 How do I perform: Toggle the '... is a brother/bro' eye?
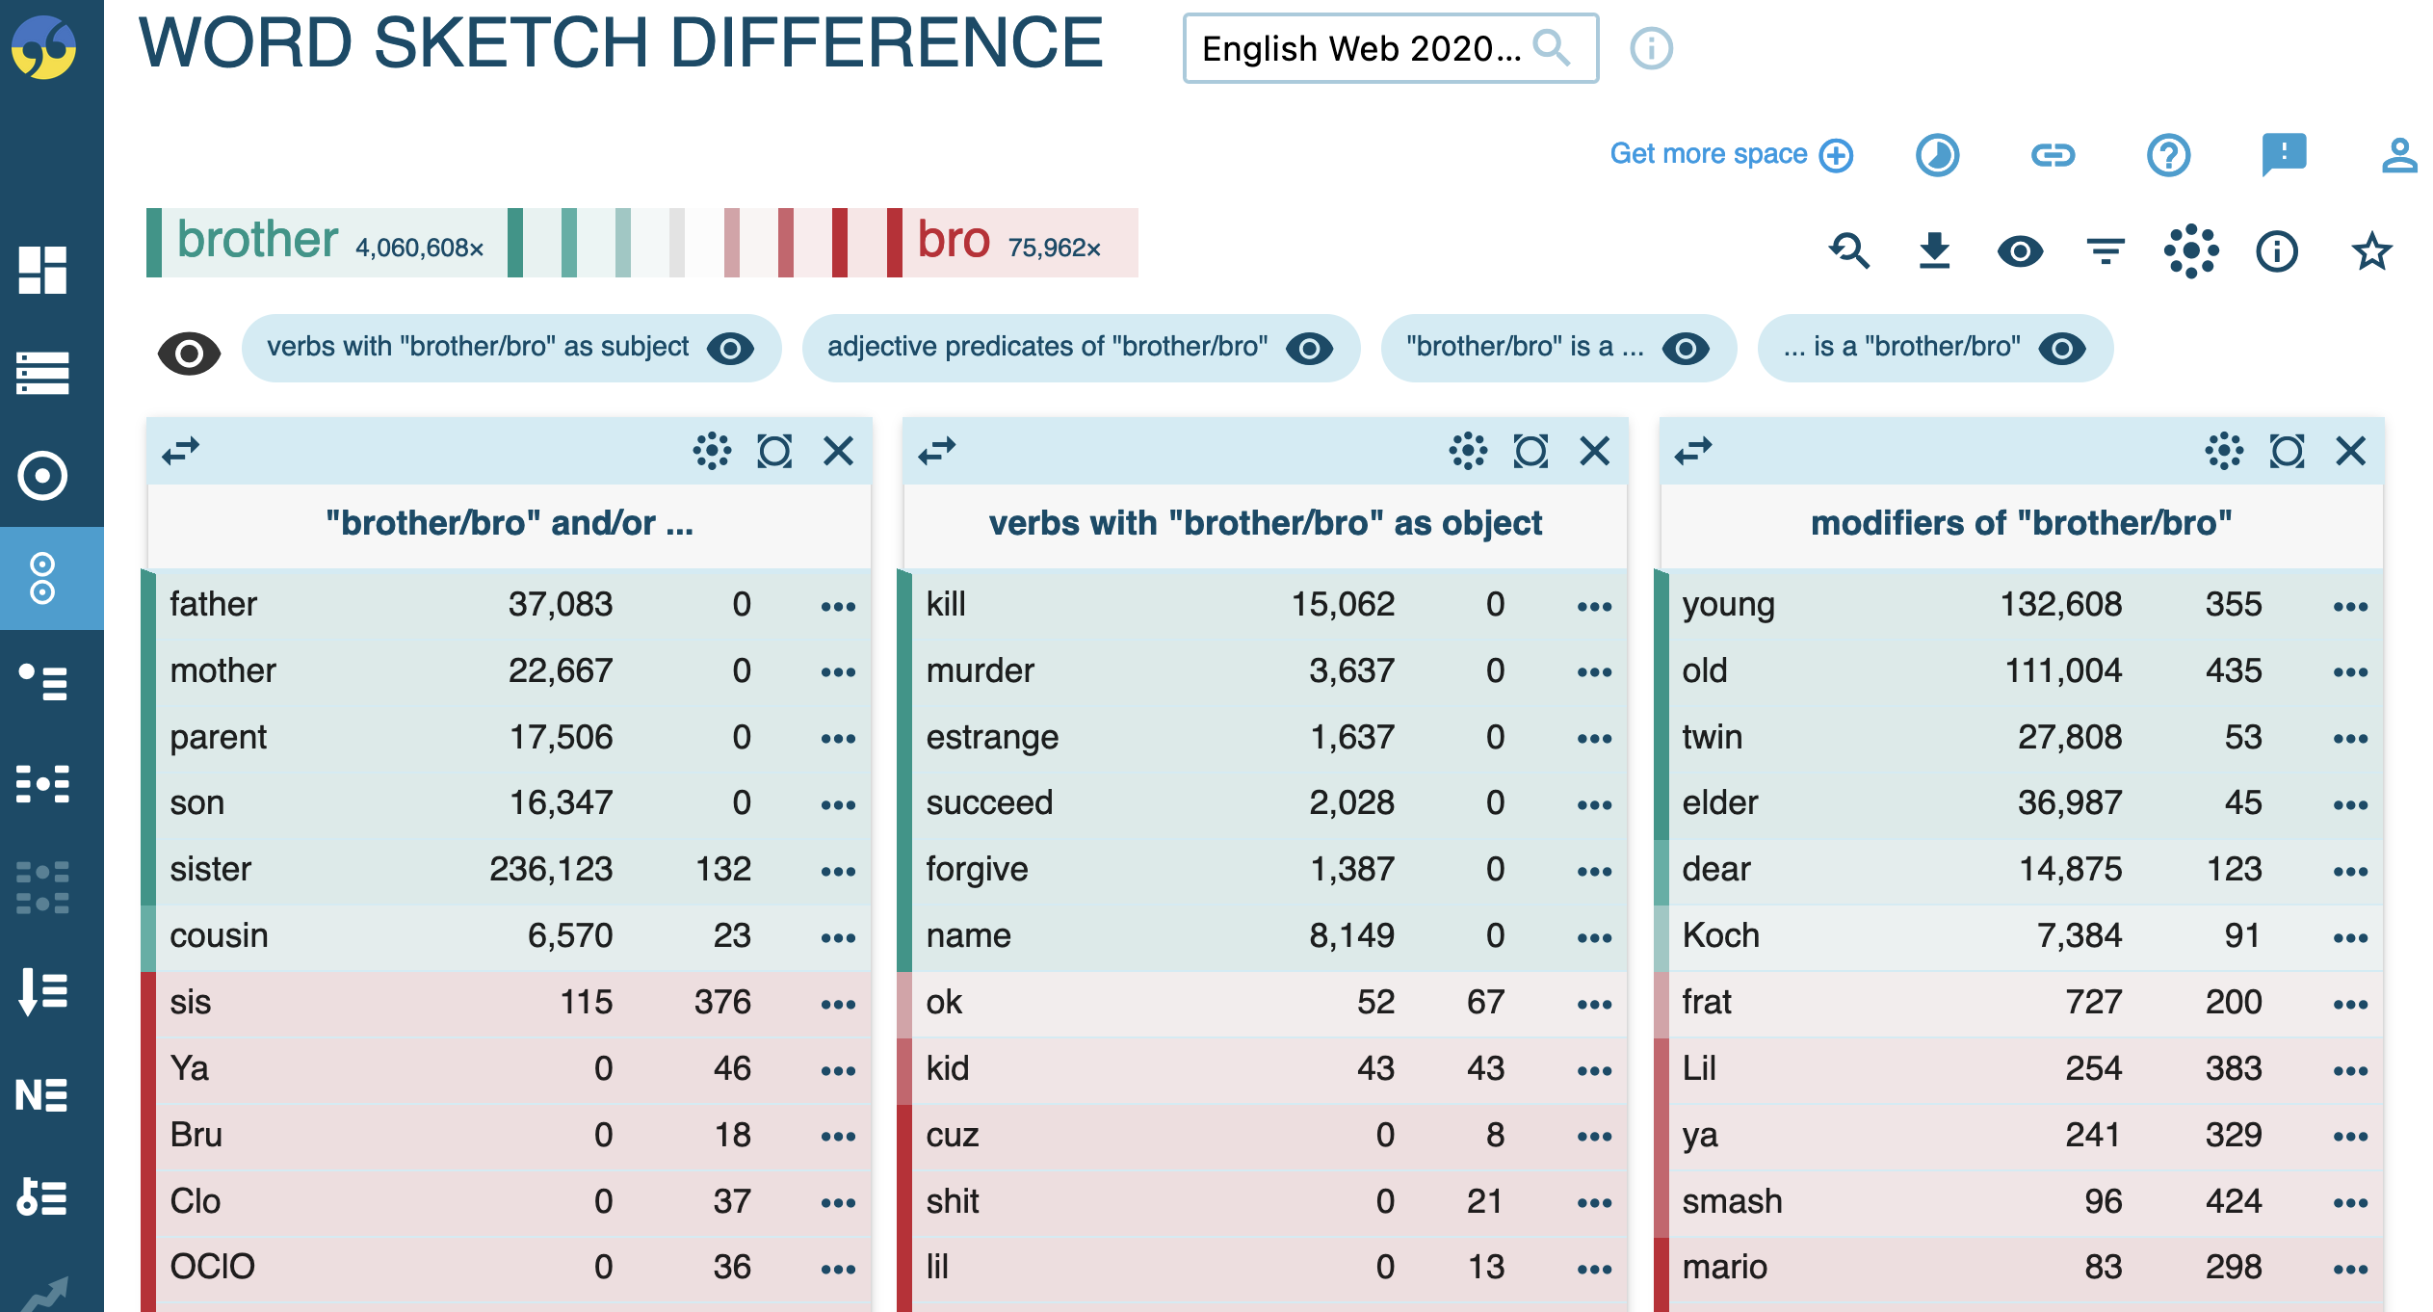[2062, 348]
